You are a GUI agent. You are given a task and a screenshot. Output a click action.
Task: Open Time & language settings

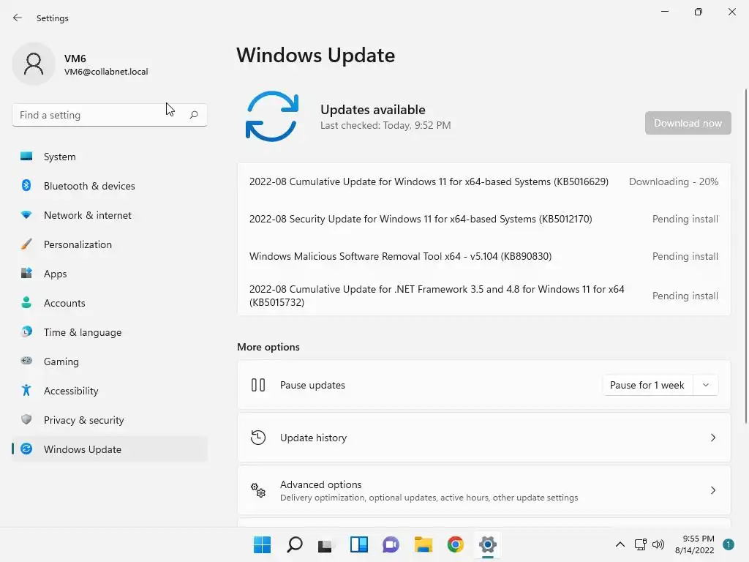[x=110, y=331]
